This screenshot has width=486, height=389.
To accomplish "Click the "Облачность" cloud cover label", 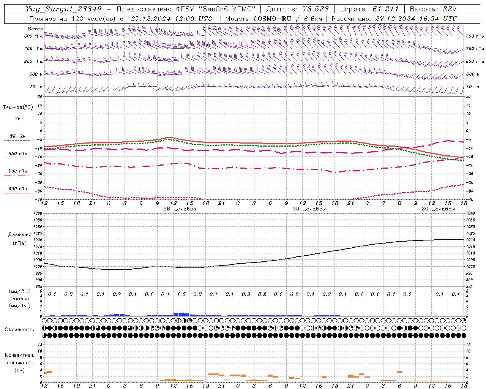I will point(19,330).
